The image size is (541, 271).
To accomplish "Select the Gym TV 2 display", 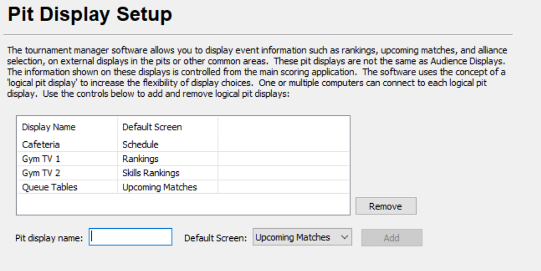I will pos(41,173).
